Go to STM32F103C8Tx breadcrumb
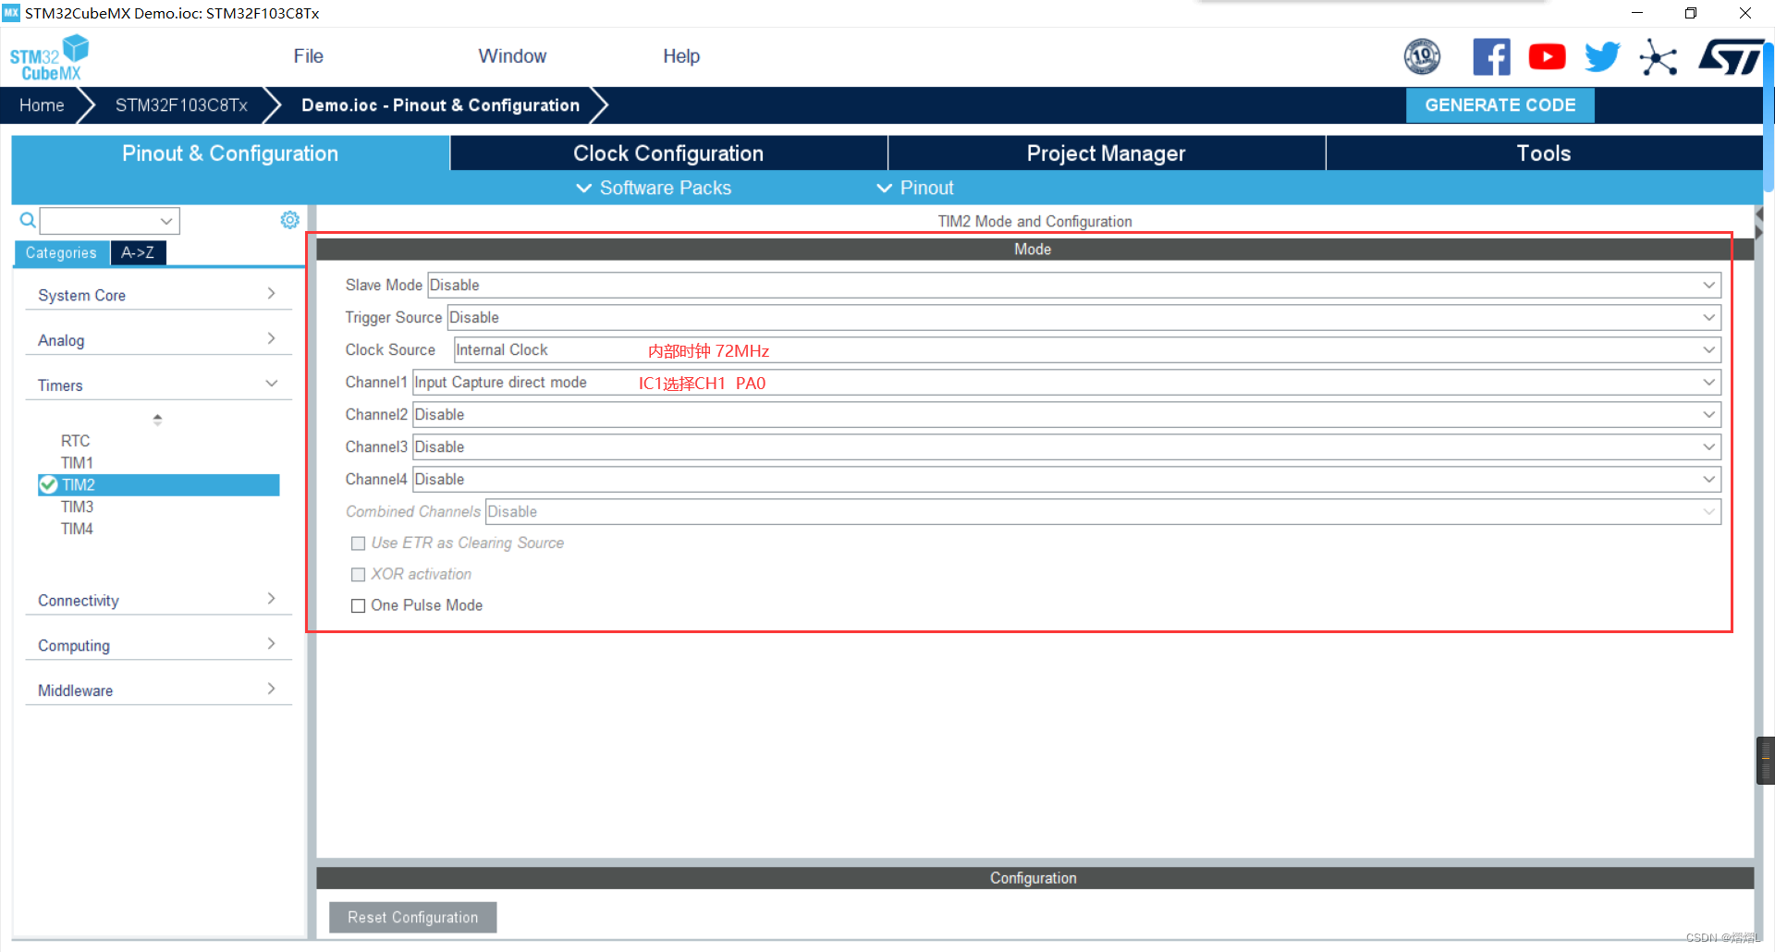The width and height of the screenshot is (1775, 952). click(x=181, y=105)
